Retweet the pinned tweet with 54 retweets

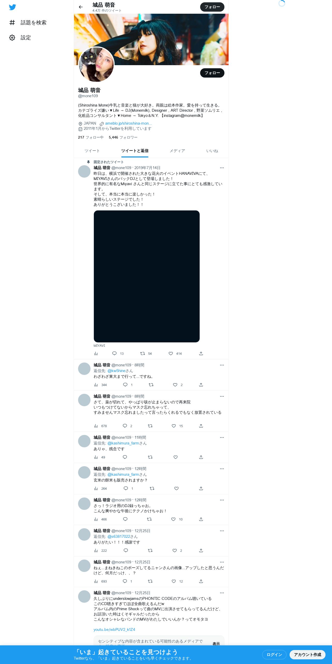(x=142, y=353)
